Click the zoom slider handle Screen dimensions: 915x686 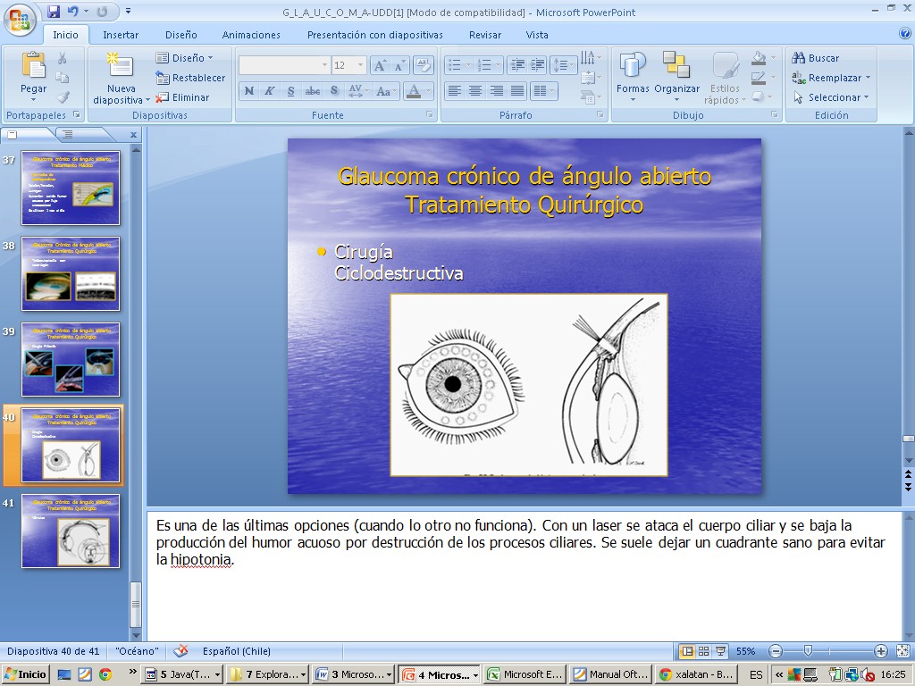tap(808, 651)
